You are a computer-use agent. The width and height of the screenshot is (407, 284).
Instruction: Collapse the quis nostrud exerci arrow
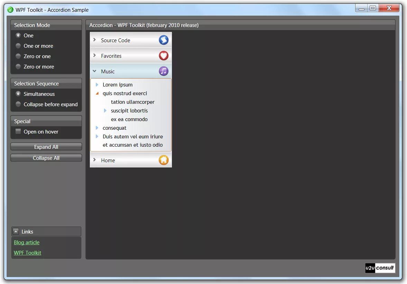(x=97, y=93)
